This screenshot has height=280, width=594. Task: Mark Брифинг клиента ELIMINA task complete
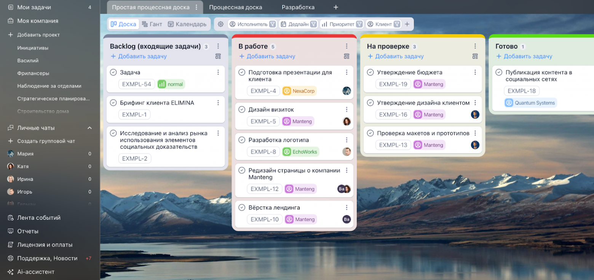click(x=113, y=103)
